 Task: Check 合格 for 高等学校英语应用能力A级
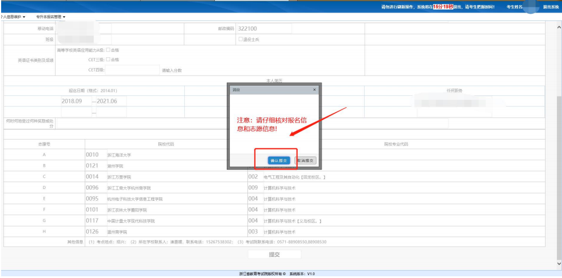coord(108,50)
